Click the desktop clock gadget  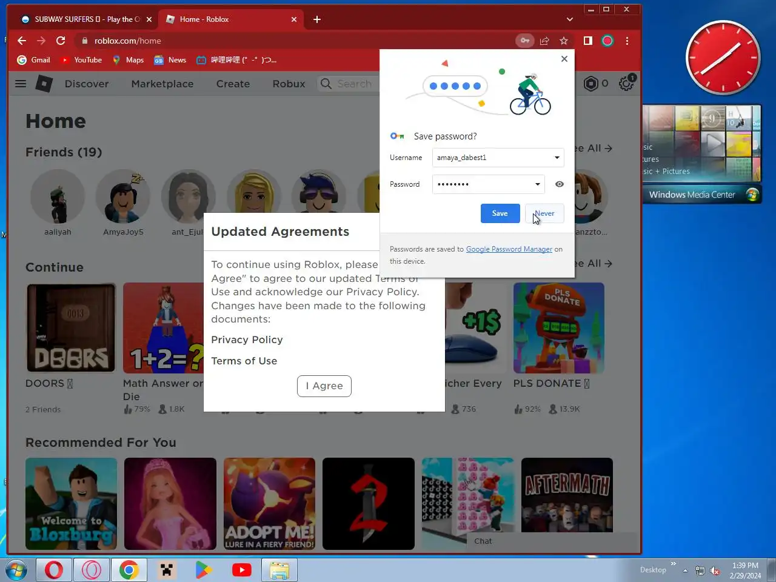723,58
